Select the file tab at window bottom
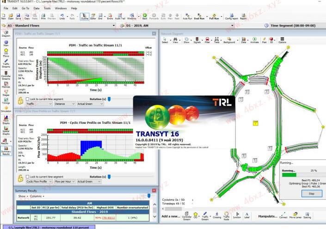 click(49, 227)
